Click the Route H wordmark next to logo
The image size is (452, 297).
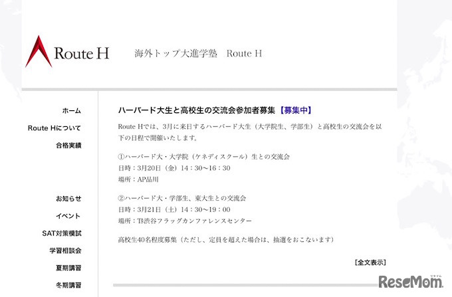tap(82, 53)
